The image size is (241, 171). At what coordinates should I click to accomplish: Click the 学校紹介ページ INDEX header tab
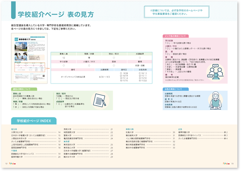tap(34, 121)
